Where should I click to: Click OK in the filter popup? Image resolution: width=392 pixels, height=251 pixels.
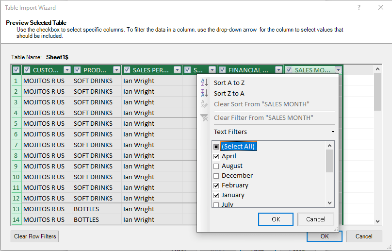(276, 219)
